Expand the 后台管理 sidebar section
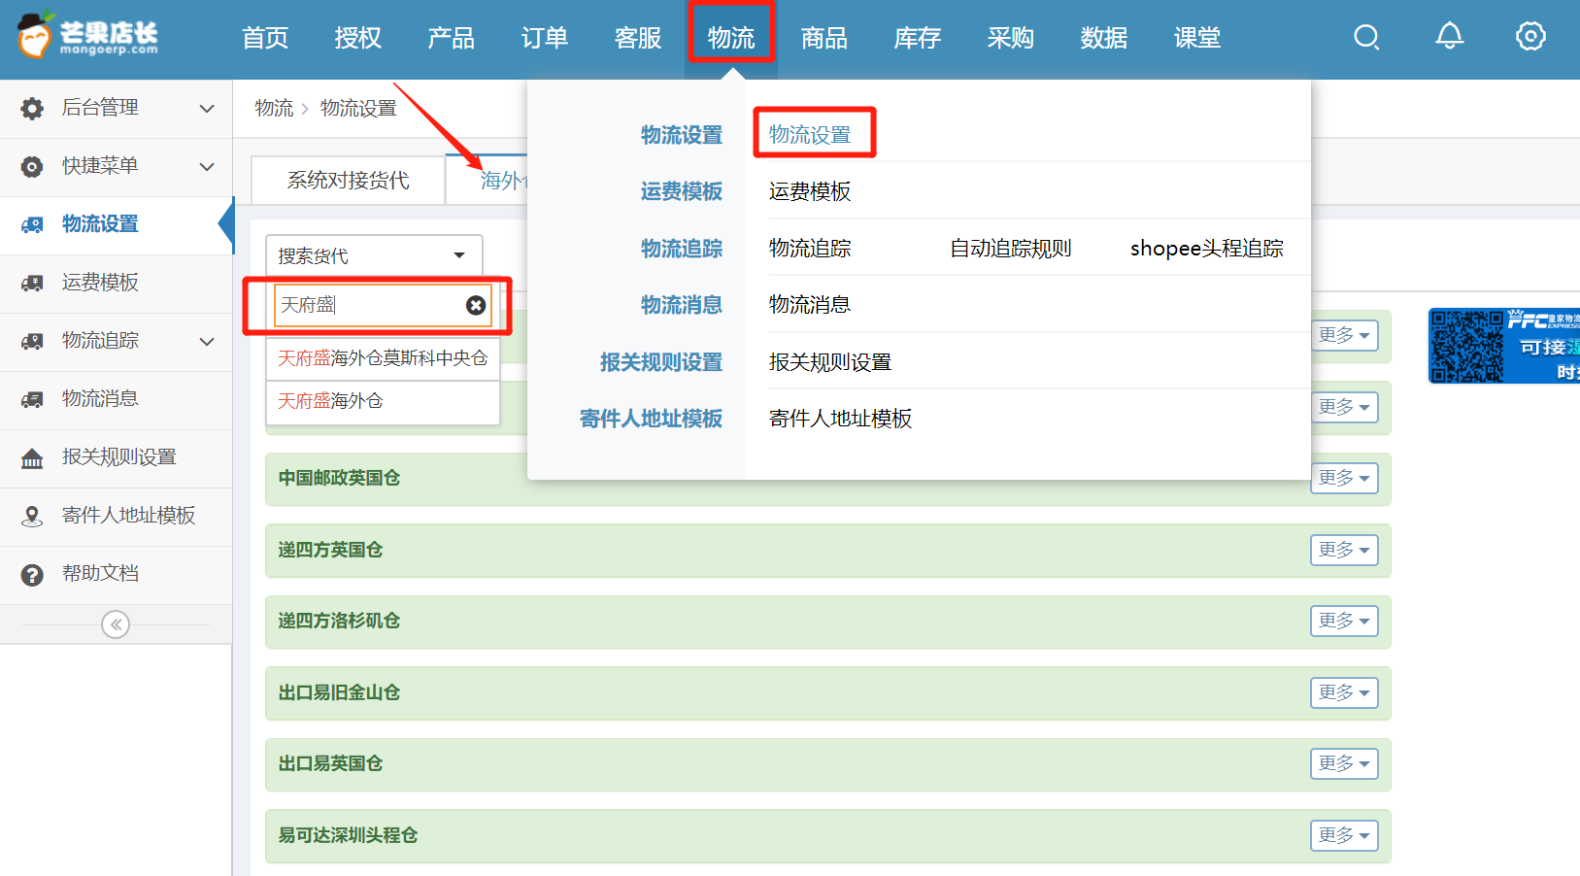This screenshot has height=876, width=1580. (x=206, y=109)
